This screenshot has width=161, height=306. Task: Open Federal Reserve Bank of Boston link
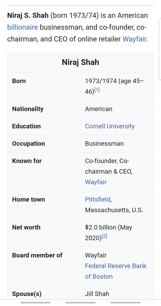click(x=115, y=266)
